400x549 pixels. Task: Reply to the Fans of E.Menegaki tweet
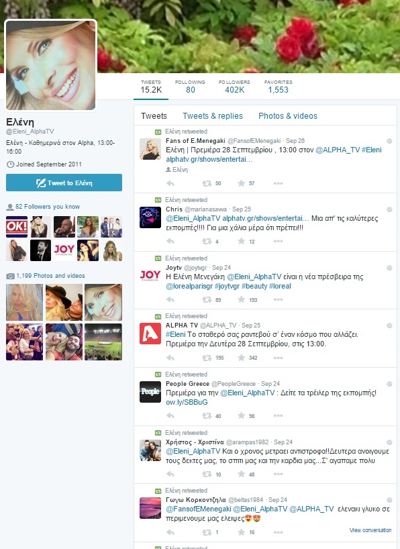[170, 183]
